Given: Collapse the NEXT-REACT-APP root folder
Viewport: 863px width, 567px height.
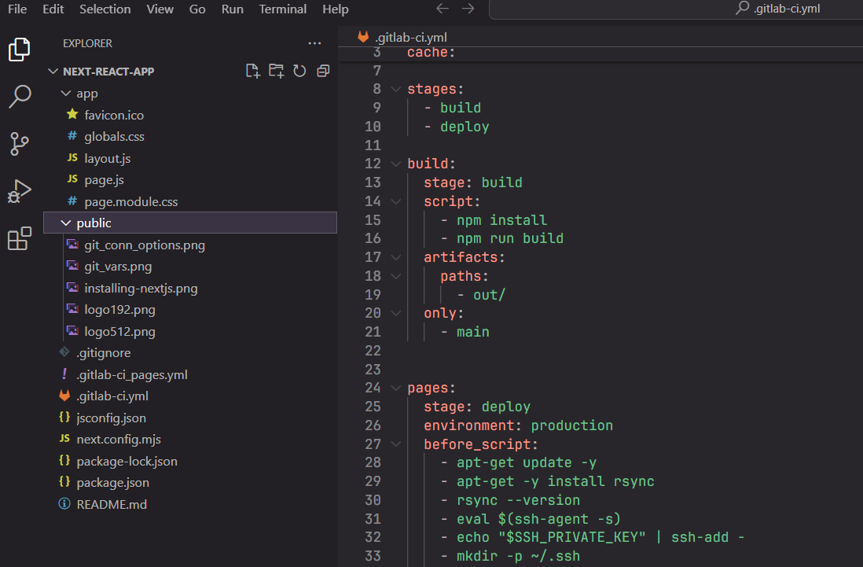Looking at the screenshot, I should [x=53, y=72].
